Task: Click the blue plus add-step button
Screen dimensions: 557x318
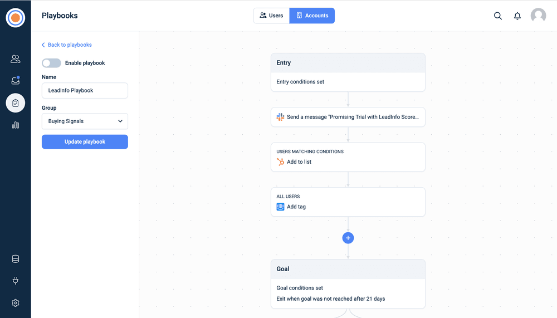Action: coord(348,238)
